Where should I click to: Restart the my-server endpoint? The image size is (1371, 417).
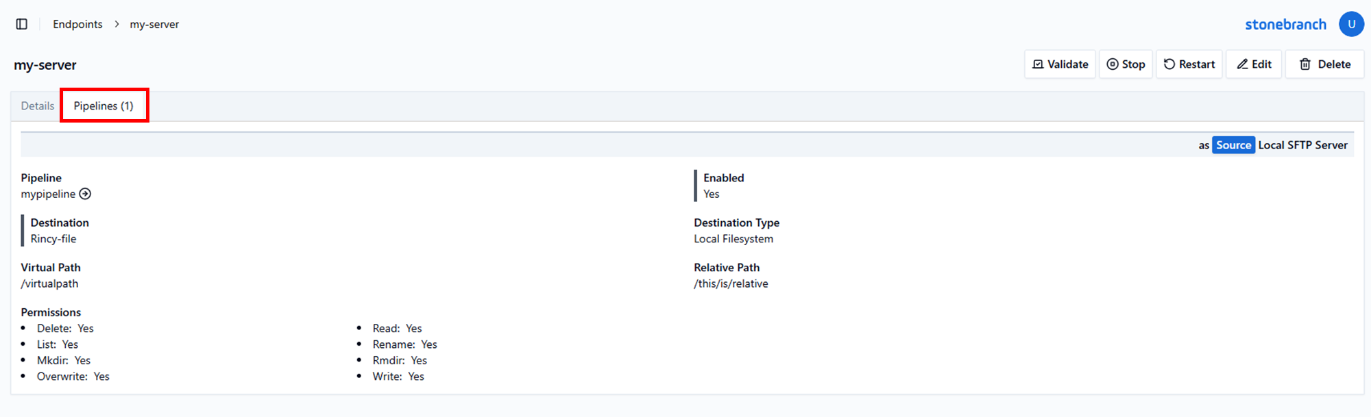pos(1189,64)
